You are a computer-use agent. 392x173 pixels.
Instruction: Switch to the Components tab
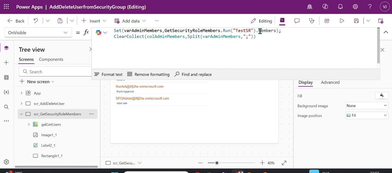pos(51,59)
